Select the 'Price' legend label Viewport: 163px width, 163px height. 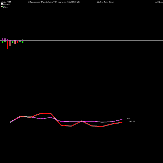5,7
